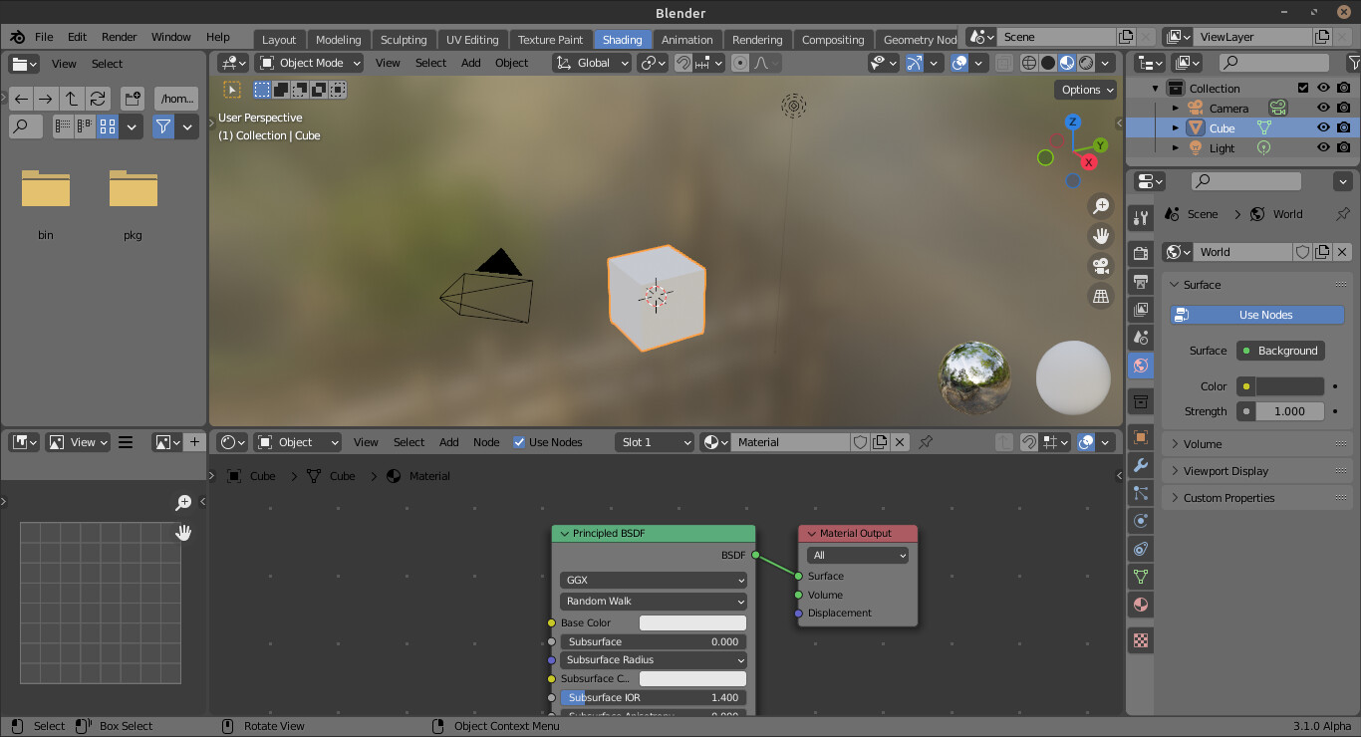Toggle proportional editing in viewport header
The image size is (1361, 737).
[740, 63]
